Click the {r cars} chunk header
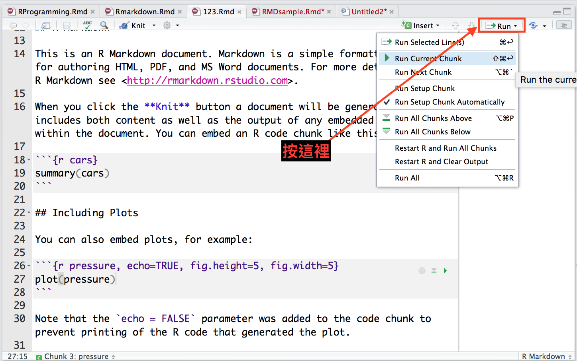Viewport: 577px width, 361px height. [x=67, y=160]
